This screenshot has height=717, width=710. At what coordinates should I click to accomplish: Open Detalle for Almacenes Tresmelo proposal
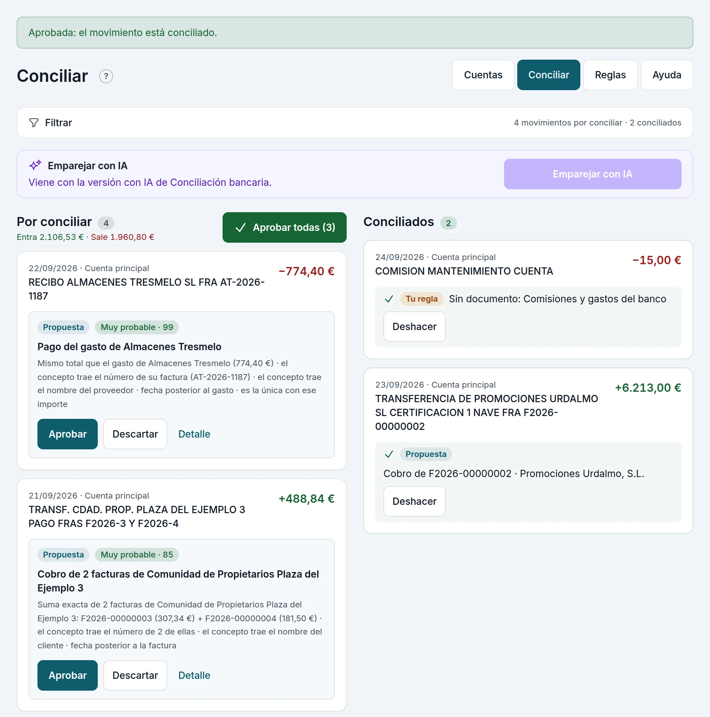pyautogui.click(x=194, y=434)
